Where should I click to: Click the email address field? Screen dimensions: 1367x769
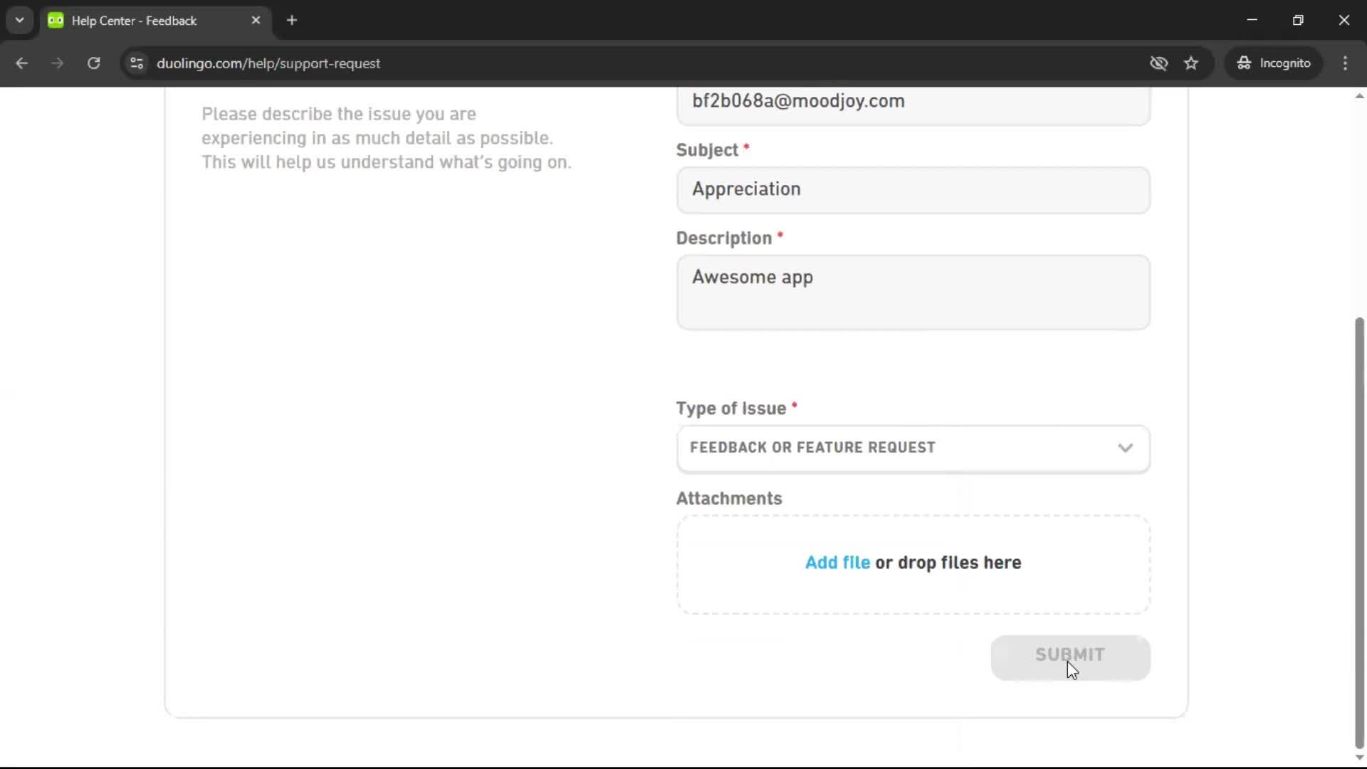coord(913,101)
